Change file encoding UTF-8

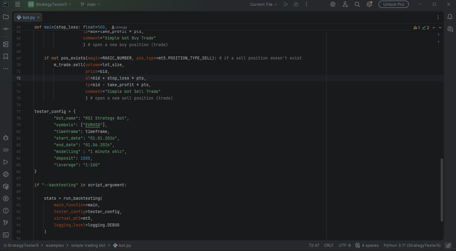[x=345, y=245]
